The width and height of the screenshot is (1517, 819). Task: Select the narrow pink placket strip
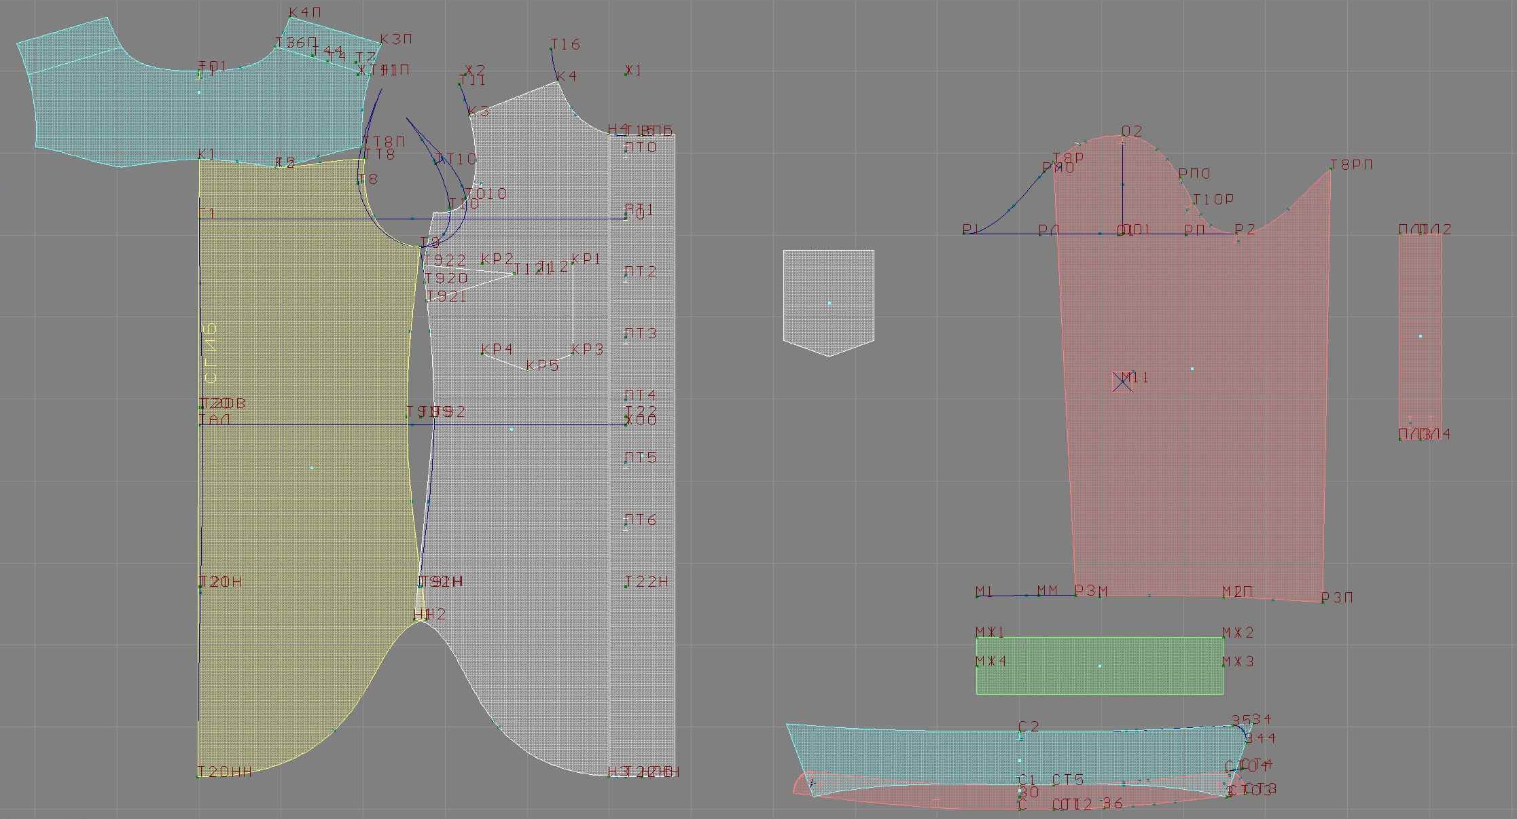click(1420, 336)
